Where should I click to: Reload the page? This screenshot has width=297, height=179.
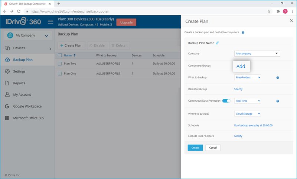pos(19,11)
